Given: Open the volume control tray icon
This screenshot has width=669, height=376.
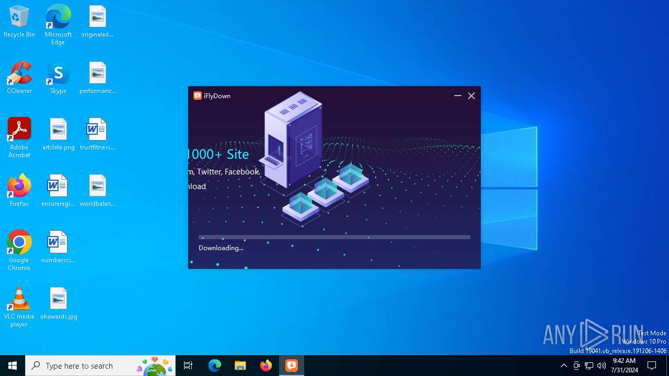Looking at the screenshot, I should click(602, 366).
